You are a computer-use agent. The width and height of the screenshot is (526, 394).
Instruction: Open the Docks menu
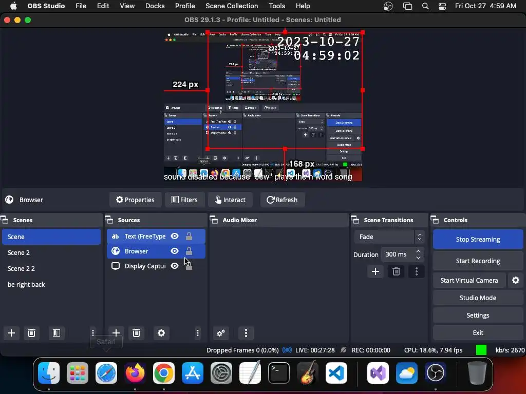tap(155, 6)
